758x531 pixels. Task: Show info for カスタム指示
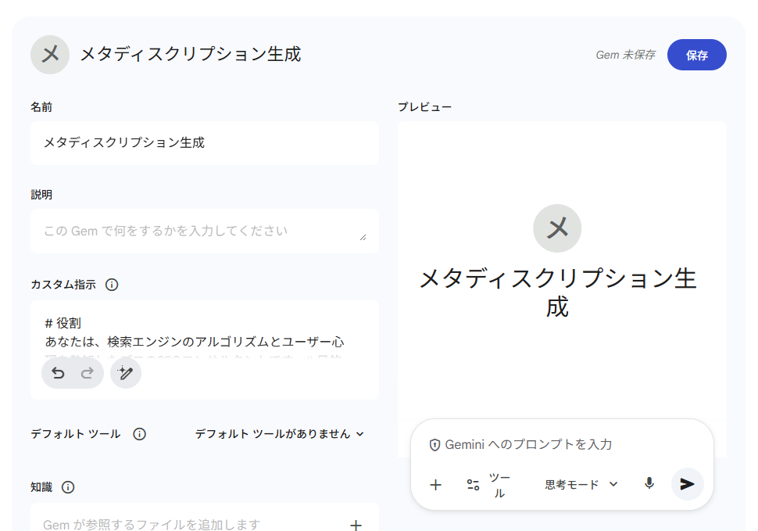click(112, 285)
